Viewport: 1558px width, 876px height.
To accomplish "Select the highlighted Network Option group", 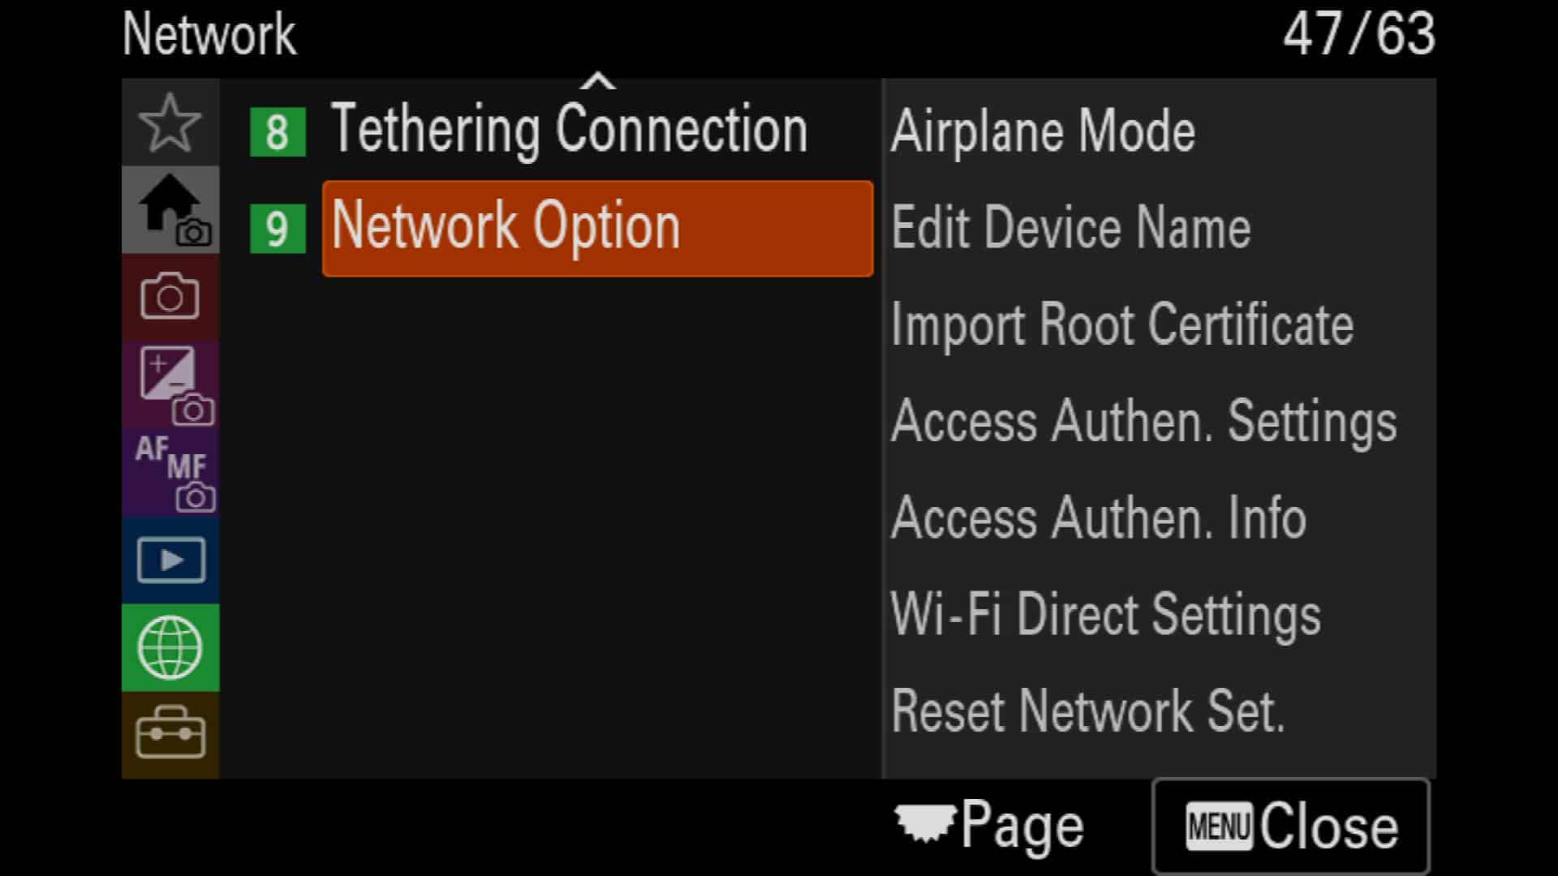I will coord(598,229).
